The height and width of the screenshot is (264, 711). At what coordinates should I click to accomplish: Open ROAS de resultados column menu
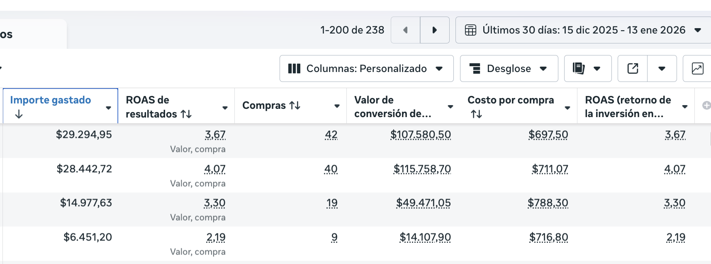[225, 108]
